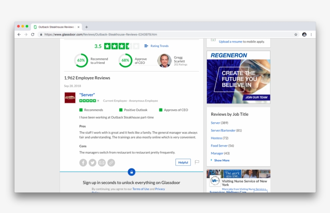
Task: Open the Privacy link
Action: pyautogui.click(x=160, y=189)
